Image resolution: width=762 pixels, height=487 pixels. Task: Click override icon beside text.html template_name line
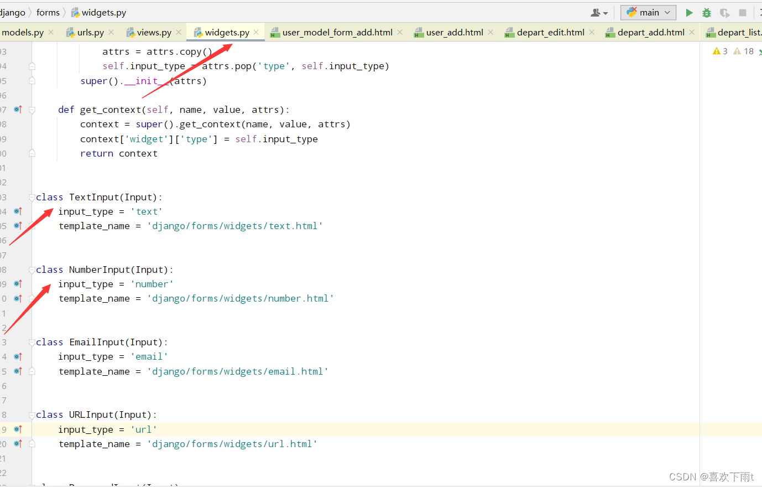tap(18, 226)
